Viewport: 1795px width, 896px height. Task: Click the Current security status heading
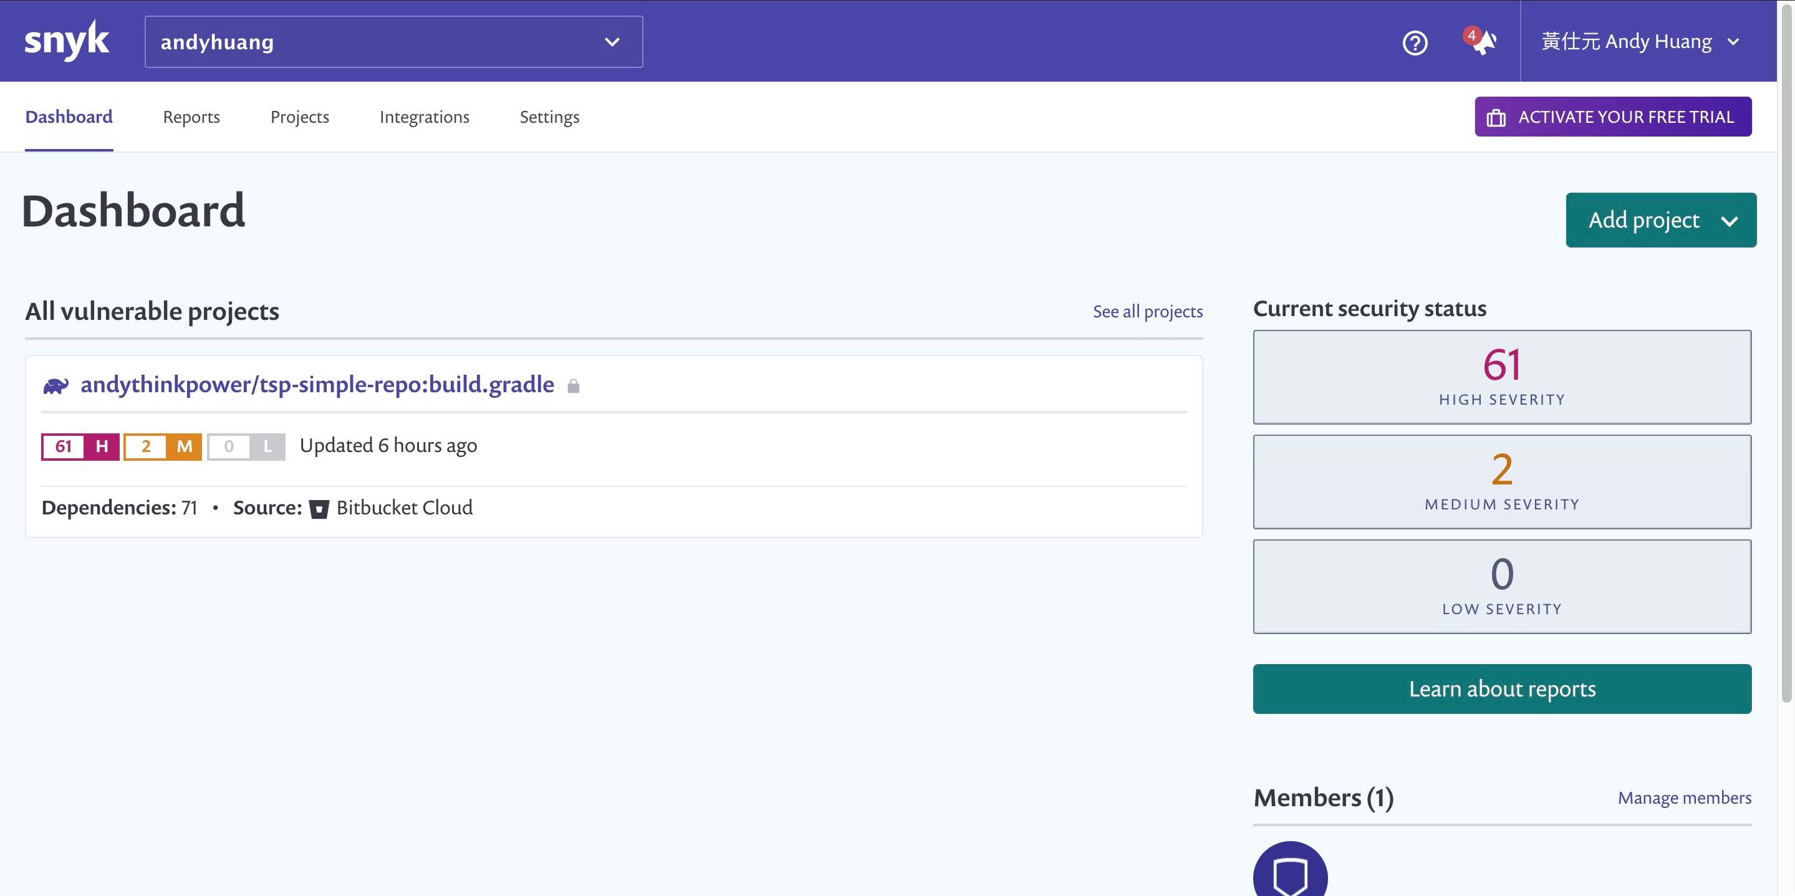pos(1369,309)
